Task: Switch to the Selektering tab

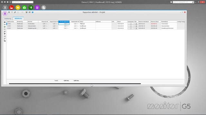Action: click(8, 19)
